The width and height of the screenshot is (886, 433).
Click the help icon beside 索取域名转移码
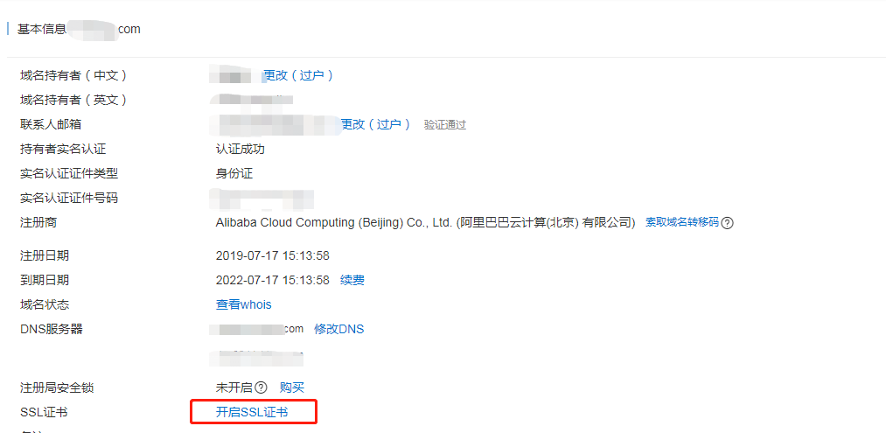[x=728, y=223]
